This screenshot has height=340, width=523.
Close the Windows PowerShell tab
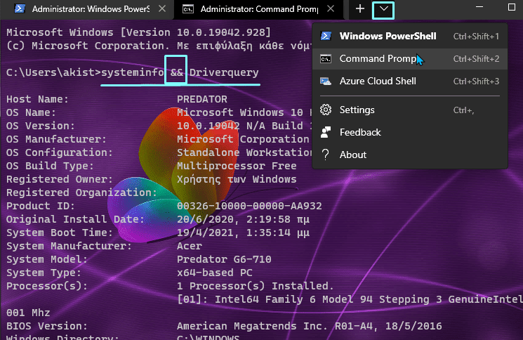click(162, 8)
